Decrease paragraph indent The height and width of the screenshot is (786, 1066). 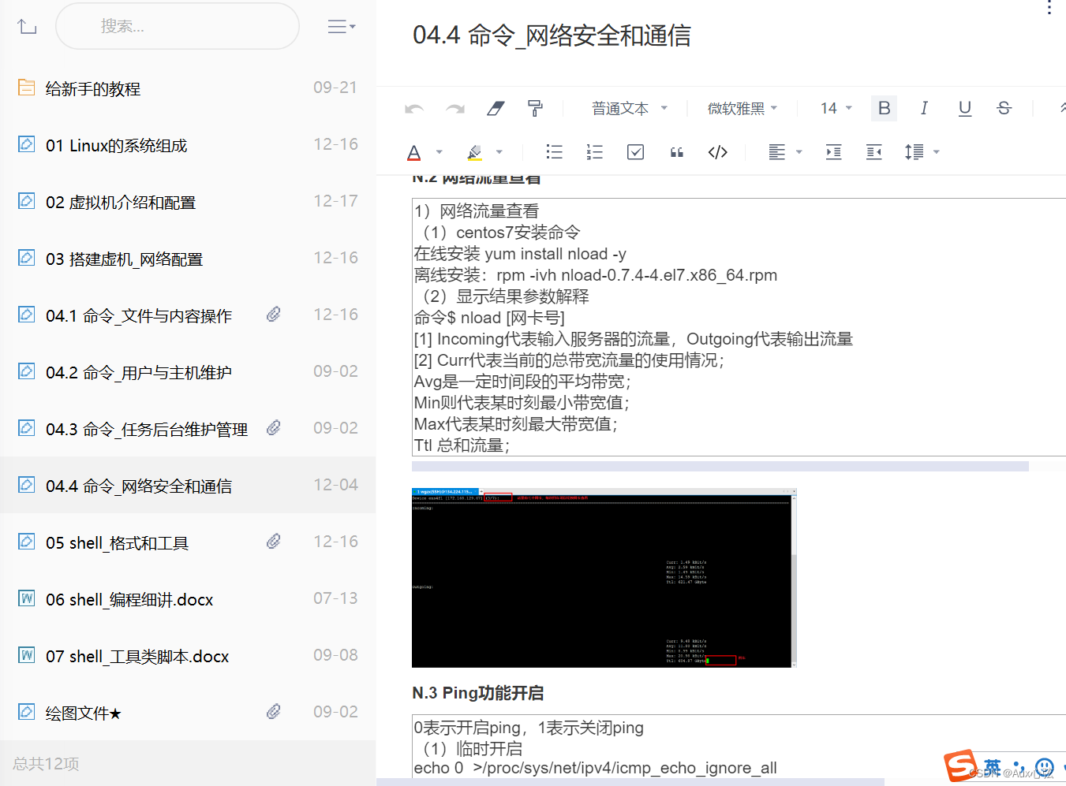[x=873, y=152]
